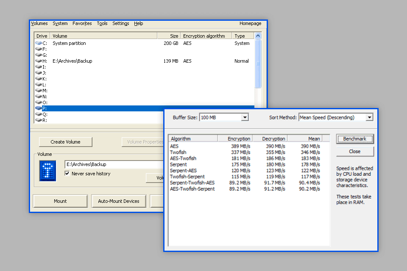The width and height of the screenshot is (407, 271).
Task: Click the Auto-Mount Devices button
Action: pos(119,201)
